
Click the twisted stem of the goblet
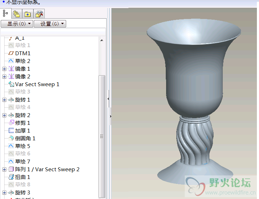pyautogui.click(x=195, y=143)
